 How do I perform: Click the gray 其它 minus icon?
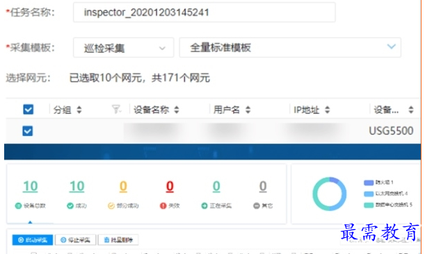pyautogui.click(x=257, y=206)
